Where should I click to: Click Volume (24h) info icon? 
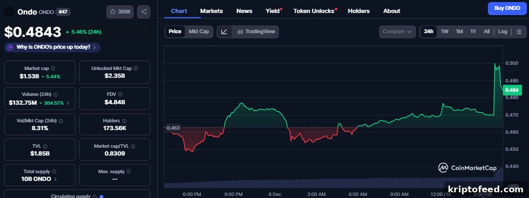coord(56,95)
